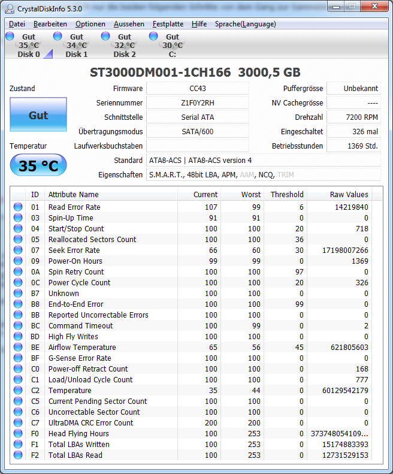Viewport: 393px width, 474px height.
Task: Open the Optionen menu
Action: pos(90,24)
